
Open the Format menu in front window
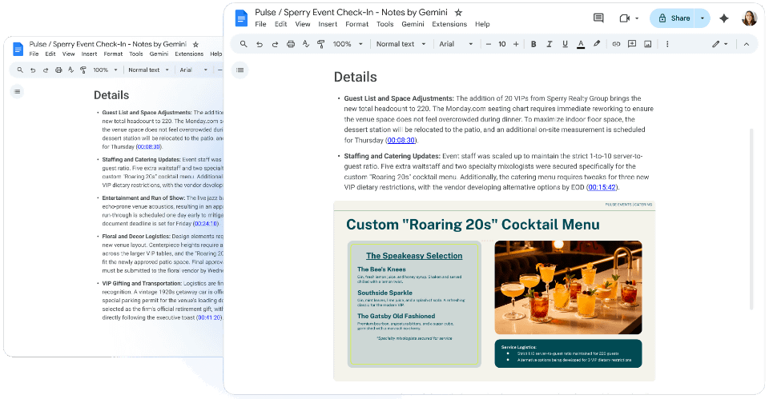(356, 24)
